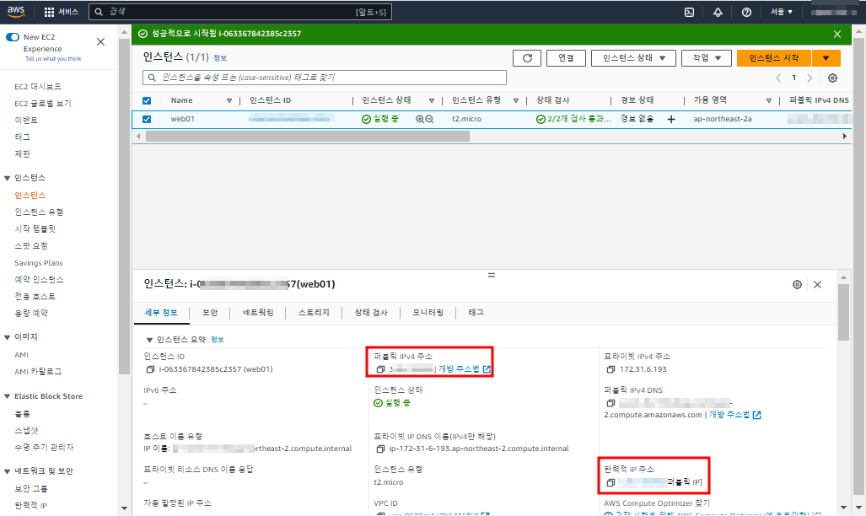Collapse the 네트워크 및 보안 section
This screenshot has height=516, width=866.
click(x=8, y=471)
